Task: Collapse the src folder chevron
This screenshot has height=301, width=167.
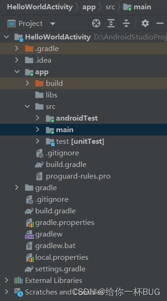Action: 27,106
